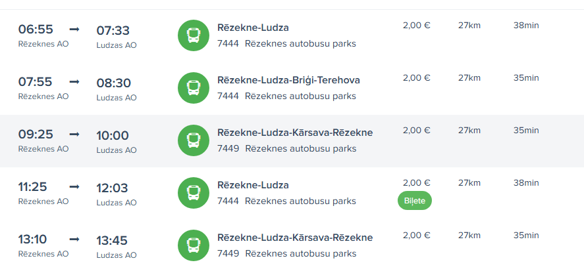This screenshot has width=584, height=271.
Task: Open the 13:10 Rēzekne-Ludza-Kārsava-Rēzekne route
Action: (295, 238)
